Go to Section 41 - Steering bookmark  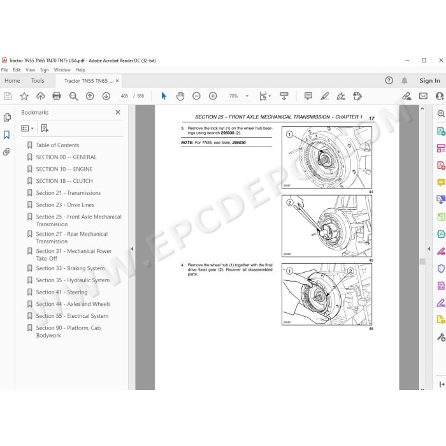pos(62,292)
